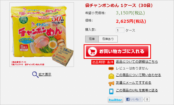Open 友達にメールですすめる link
This screenshot has height=105, width=174.
(134, 83)
